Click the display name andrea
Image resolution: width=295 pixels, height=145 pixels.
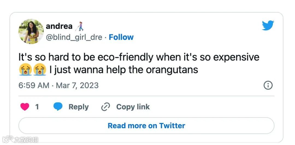pos(59,26)
